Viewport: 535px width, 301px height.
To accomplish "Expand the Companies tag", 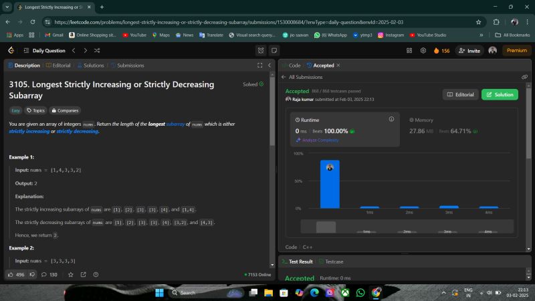I will point(65,110).
